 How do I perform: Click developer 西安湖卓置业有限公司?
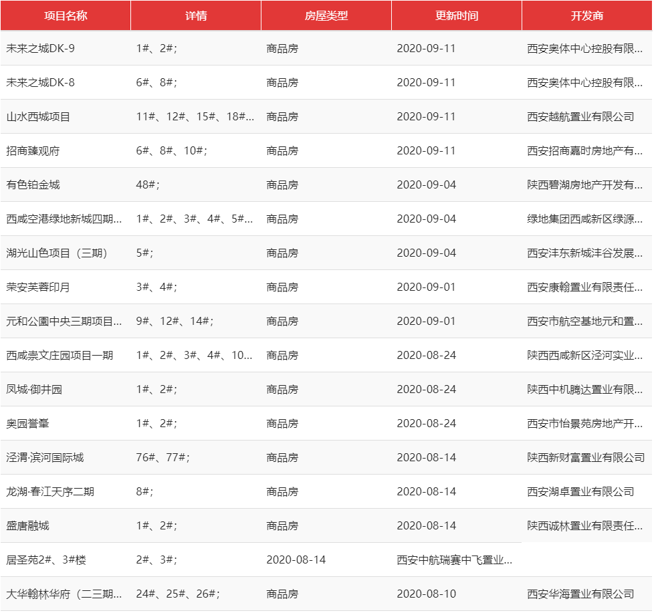coord(580,491)
